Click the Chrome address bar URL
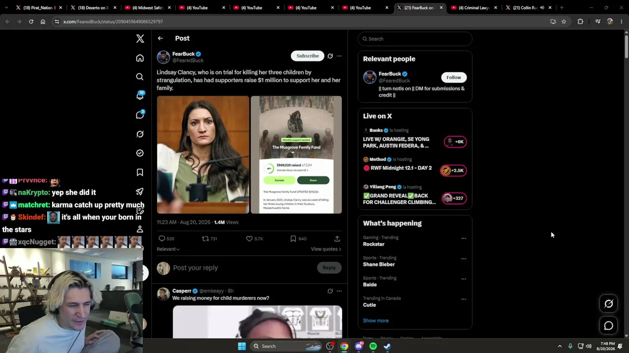 [x=113, y=22]
